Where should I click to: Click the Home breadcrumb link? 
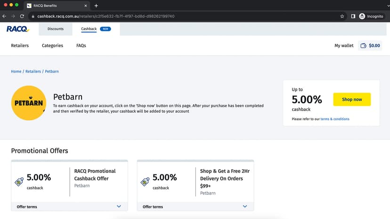pos(16,71)
